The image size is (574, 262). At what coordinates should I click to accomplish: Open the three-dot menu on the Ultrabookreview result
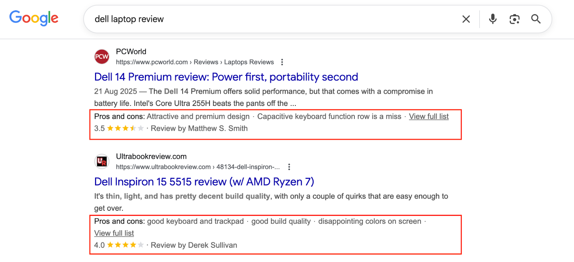click(289, 167)
